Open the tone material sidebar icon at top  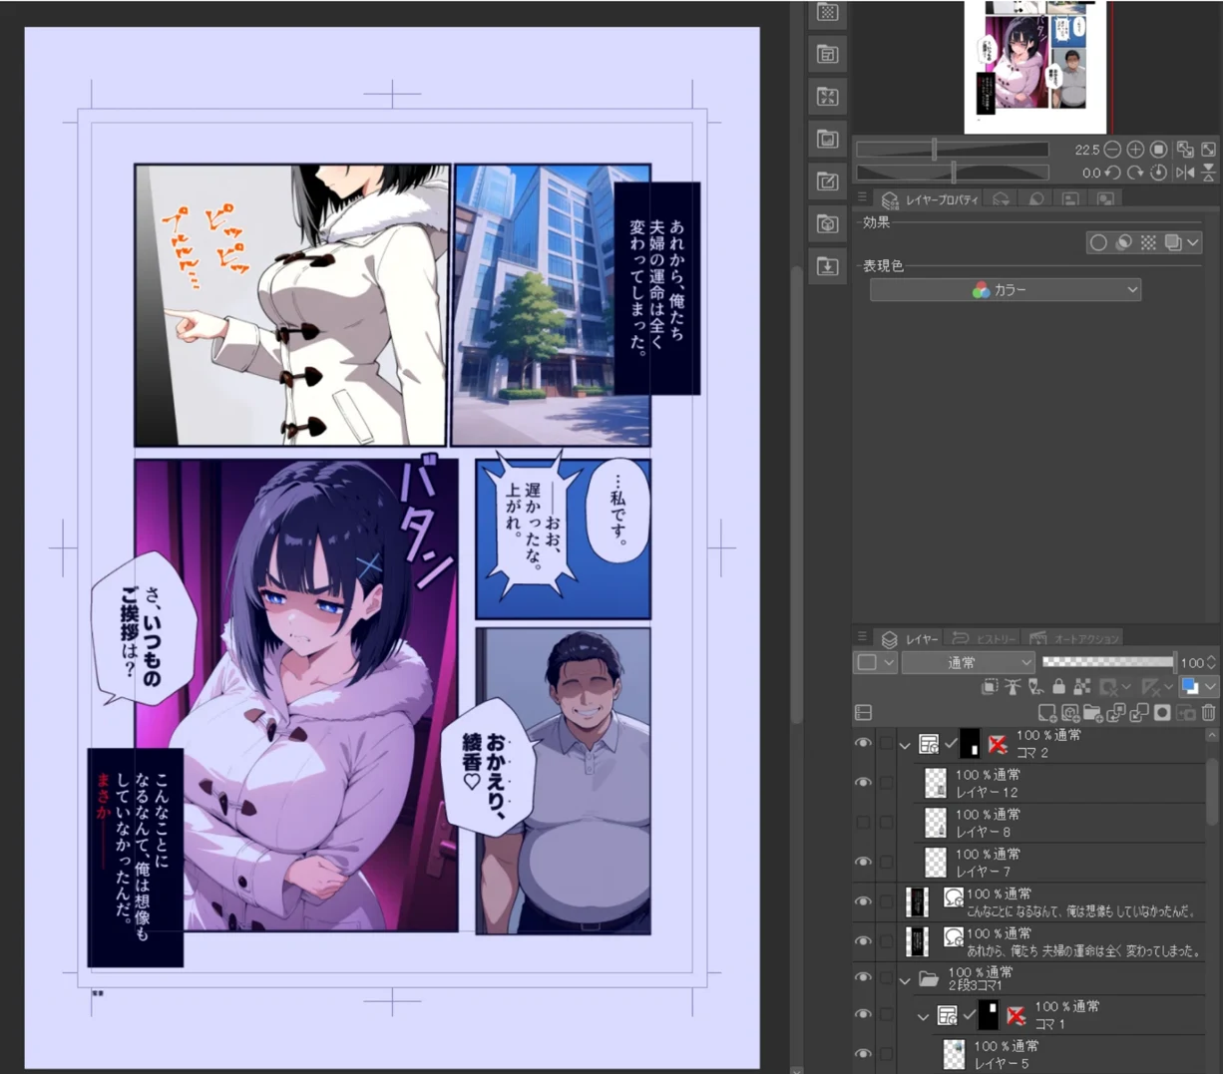tap(827, 12)
